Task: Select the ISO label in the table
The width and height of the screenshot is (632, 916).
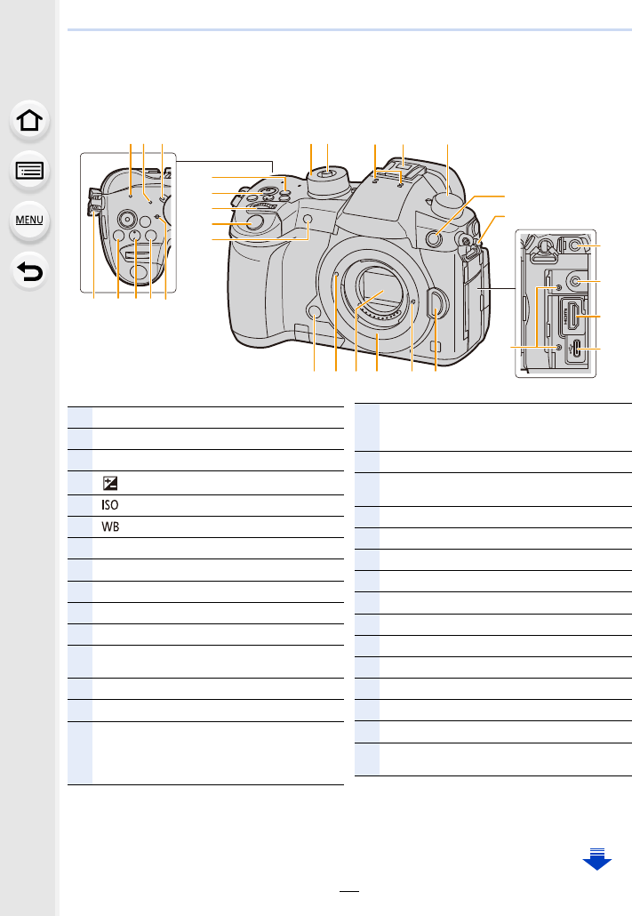Action: [110, 505]
